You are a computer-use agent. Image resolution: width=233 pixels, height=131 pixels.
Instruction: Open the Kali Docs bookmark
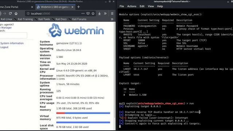tap(59, 19)
